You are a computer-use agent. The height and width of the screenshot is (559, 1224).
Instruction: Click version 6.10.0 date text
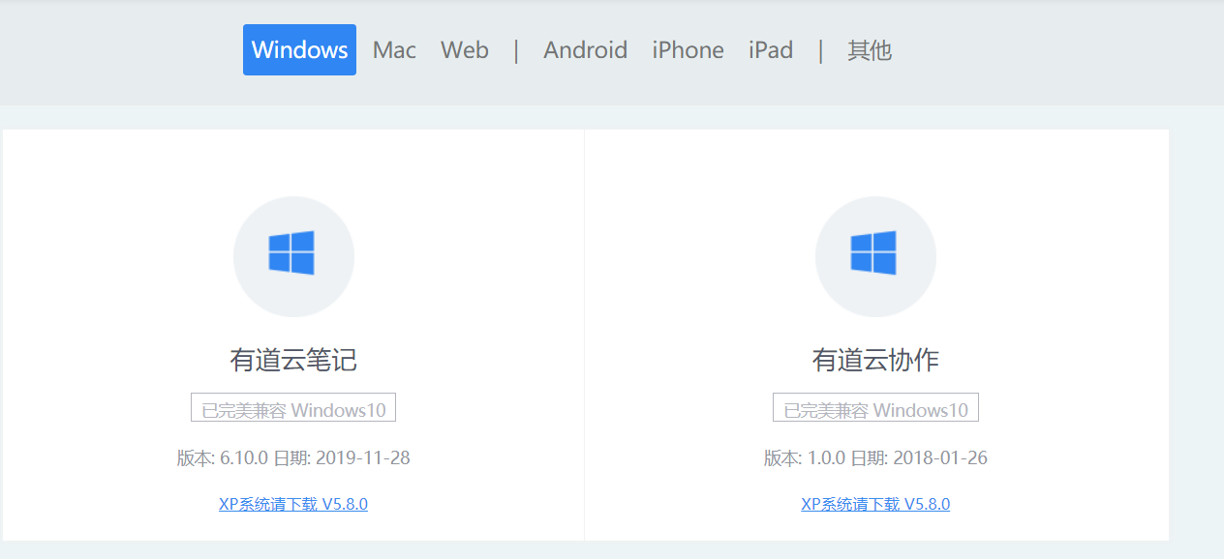point(293,457)
